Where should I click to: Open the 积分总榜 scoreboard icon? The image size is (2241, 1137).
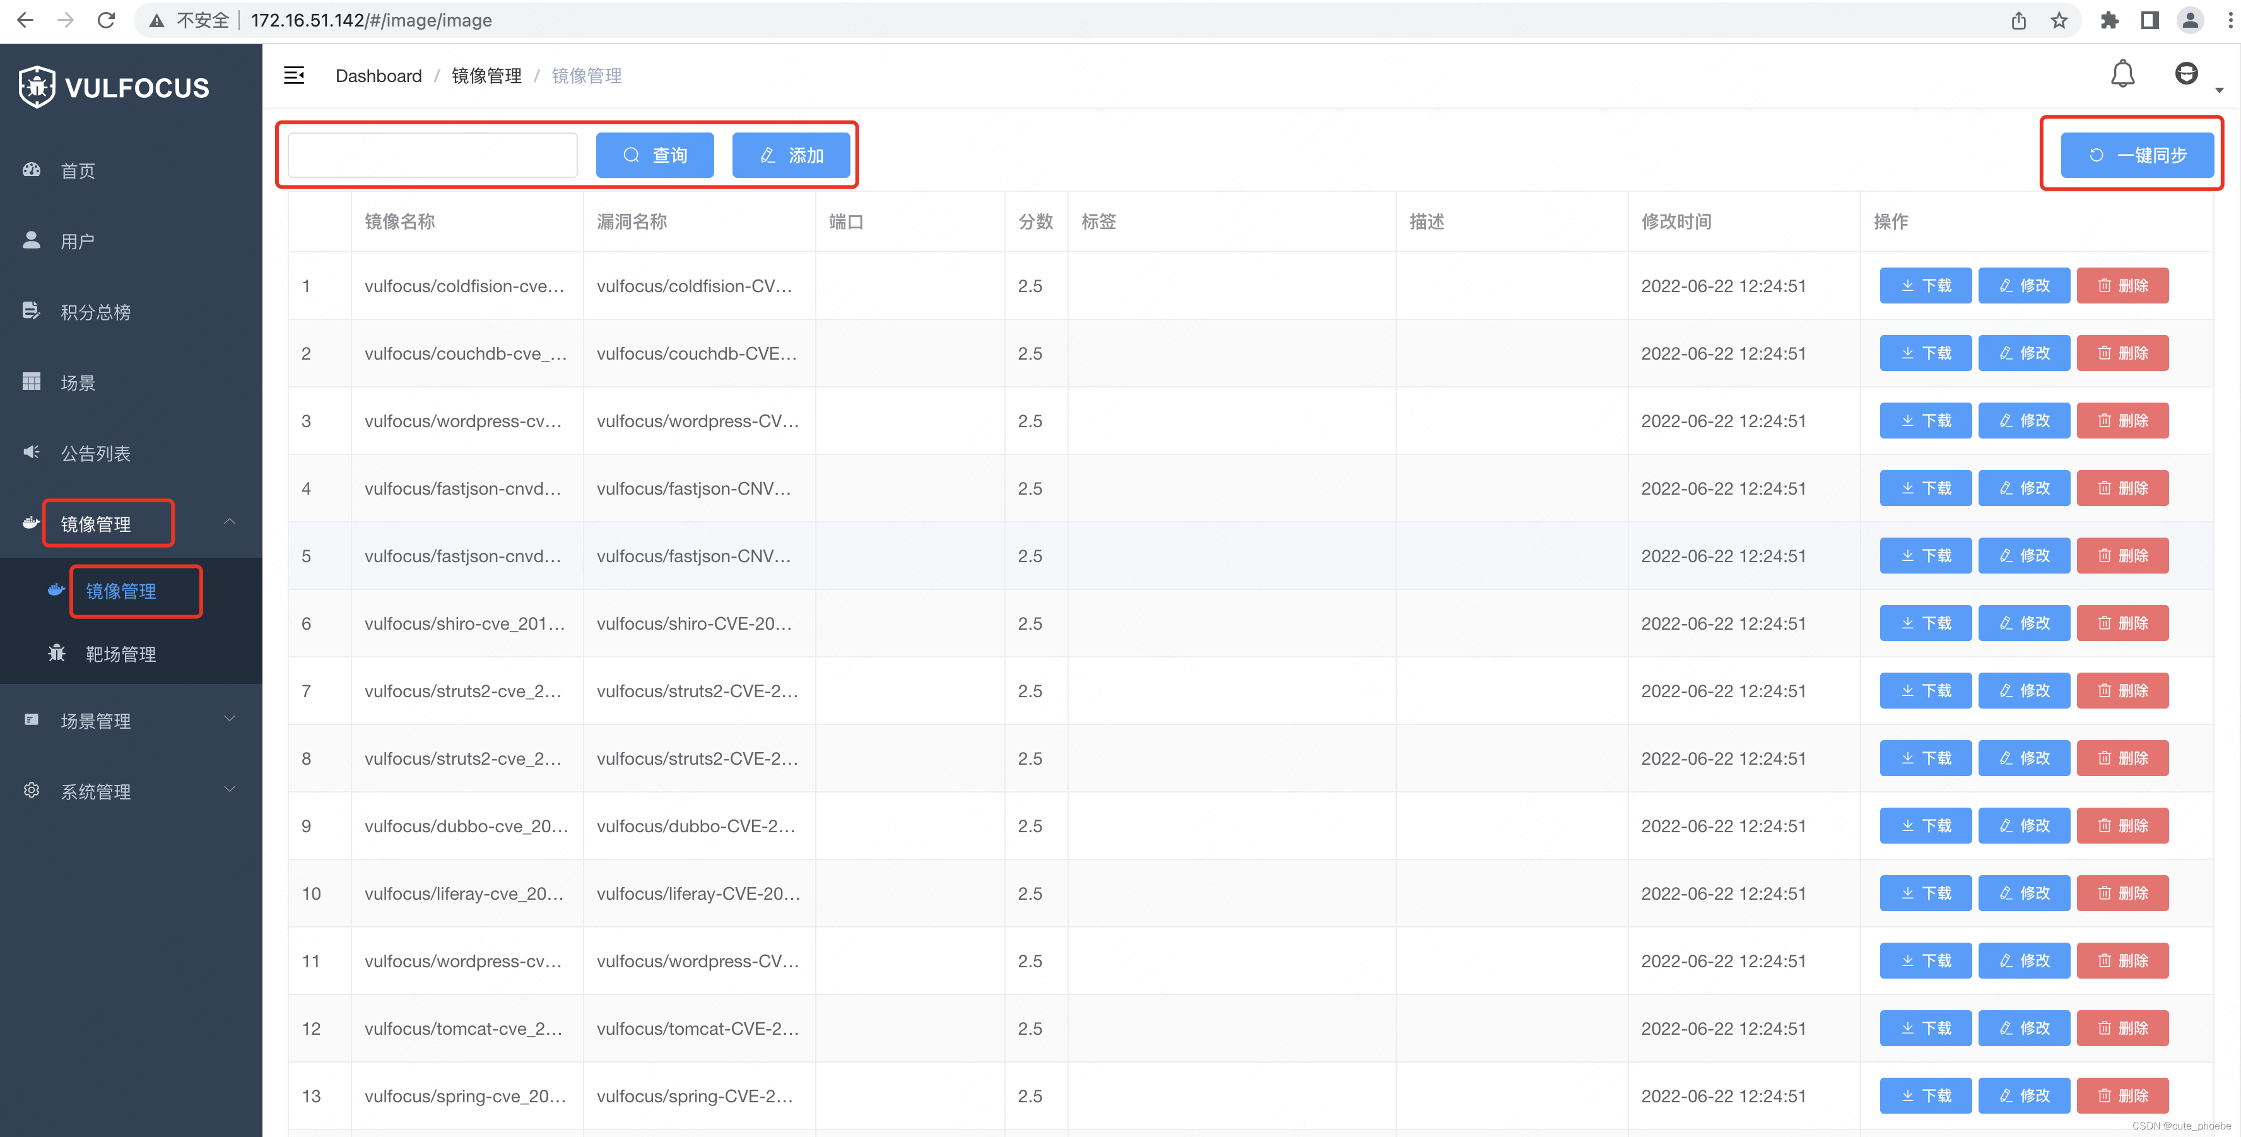(32, 310)
